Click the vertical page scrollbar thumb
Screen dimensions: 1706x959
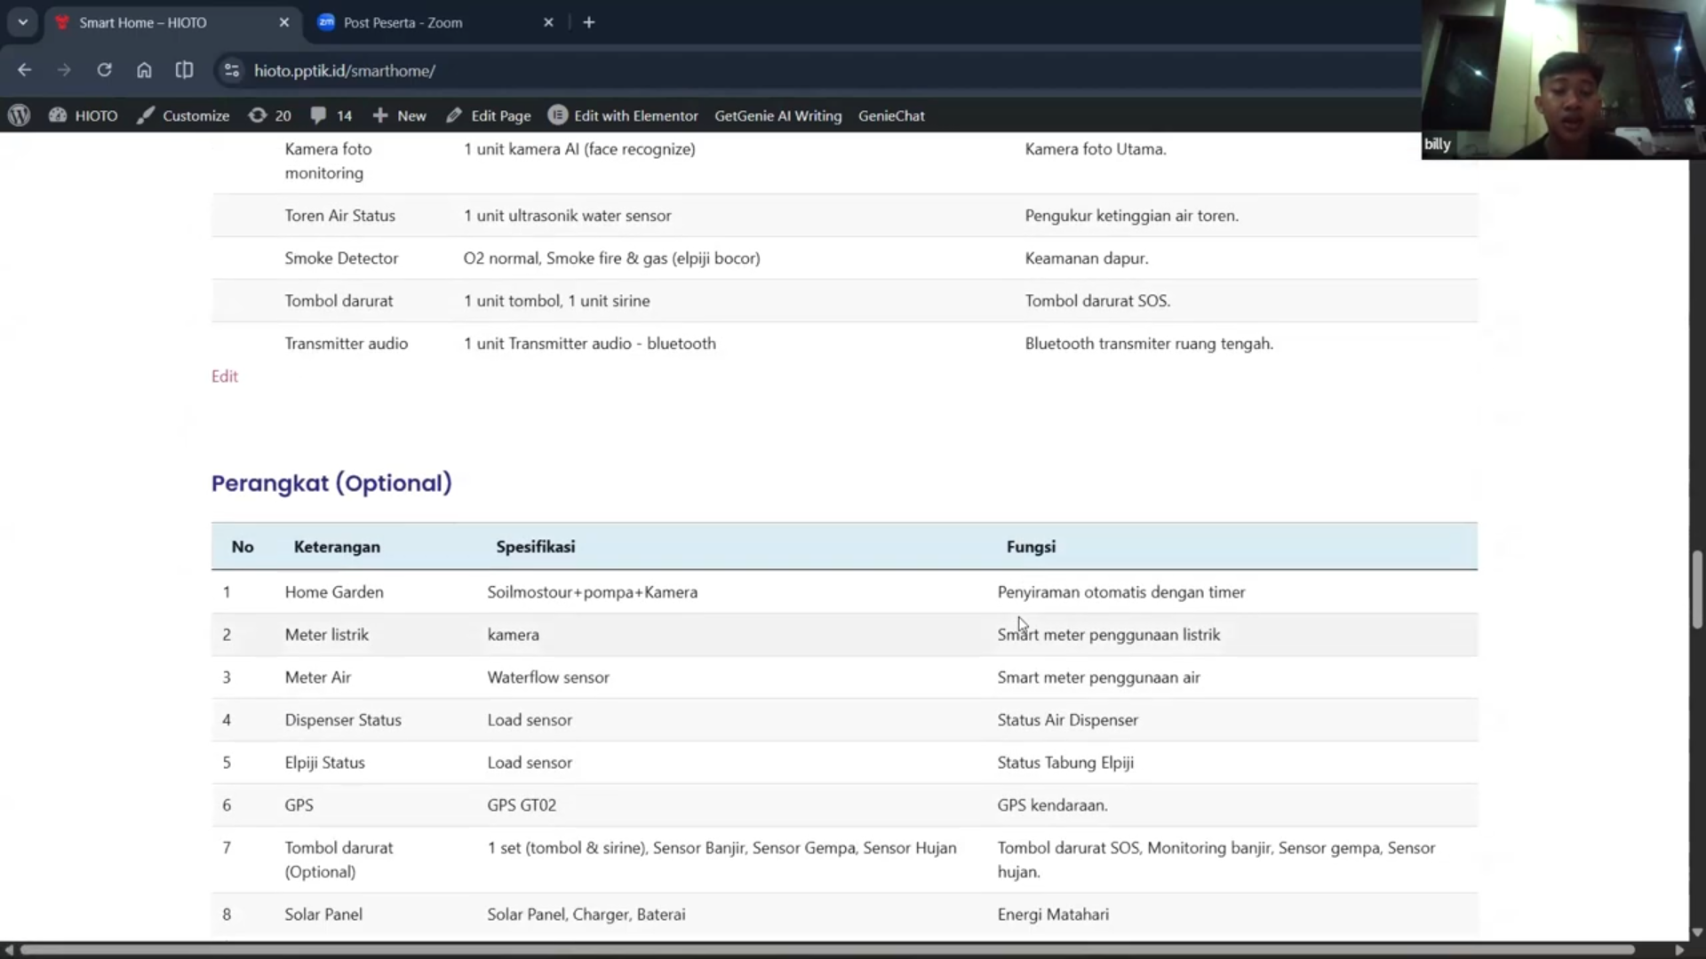pyautogui.click(x=1697, y=590)
